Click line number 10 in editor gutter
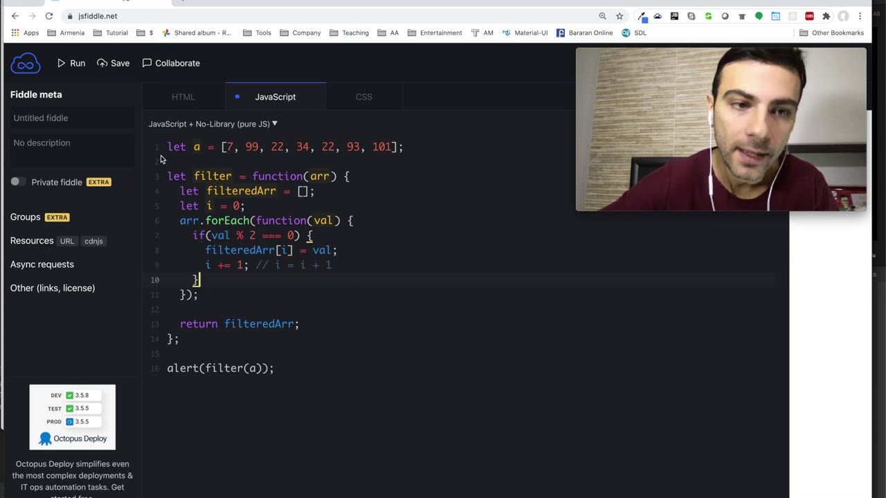This screenshot has width=886, height=498. (x=154, y=280)
